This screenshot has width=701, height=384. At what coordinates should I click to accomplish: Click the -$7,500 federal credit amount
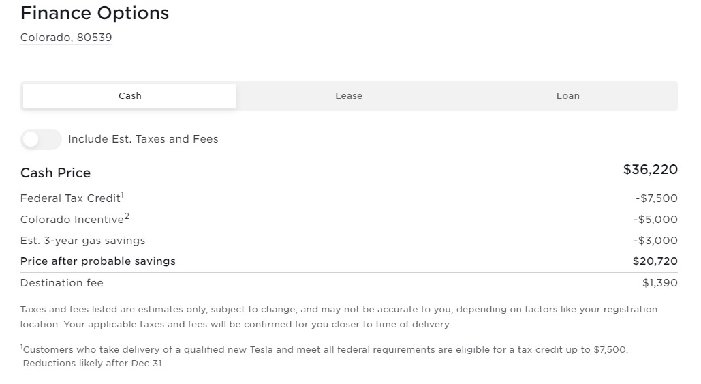click(x=656, y=198)
